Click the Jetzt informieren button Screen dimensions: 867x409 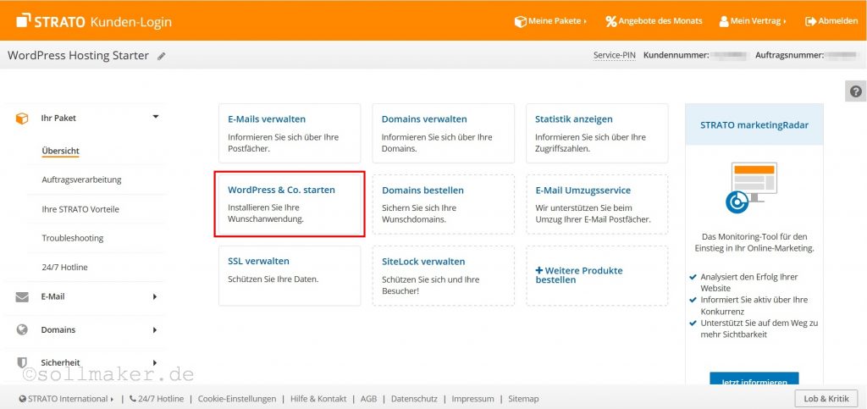click(754, 379)
